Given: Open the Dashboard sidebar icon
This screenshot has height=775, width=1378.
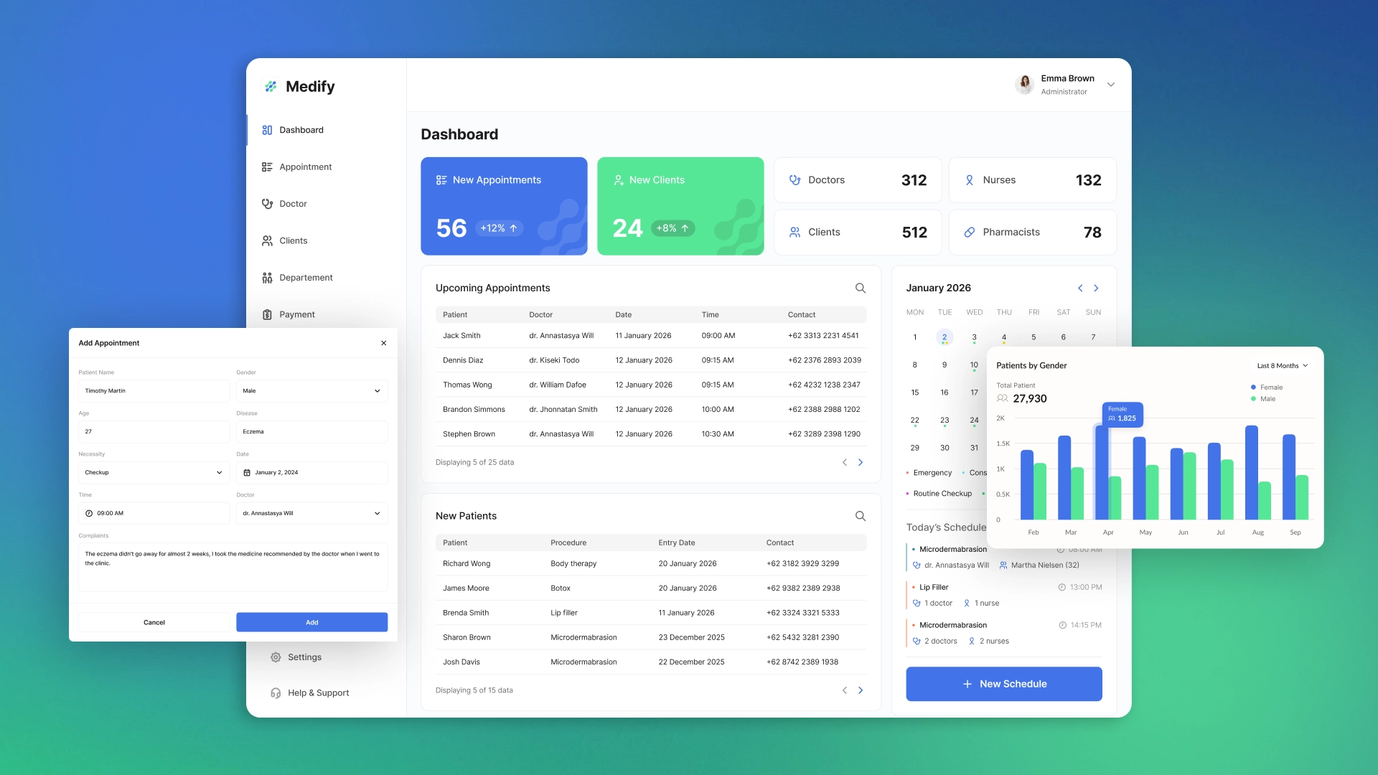Looking at the screenshot, I should (266, 130).
